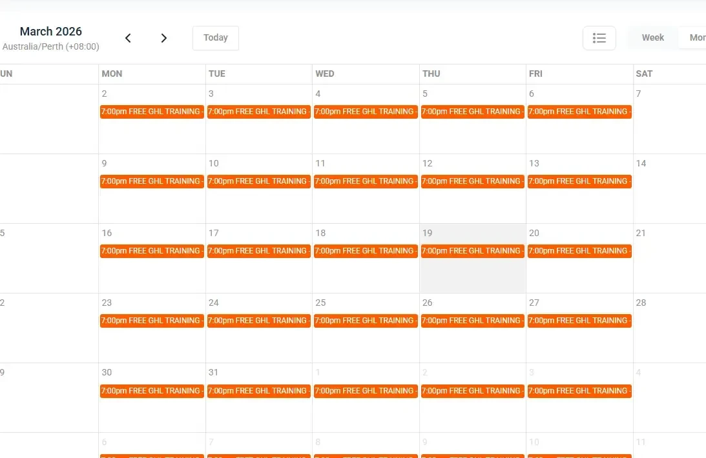The height and width of the screenshot is (458, 706).
Task: Switch to the Week view tab
Action: click(652, 38)
